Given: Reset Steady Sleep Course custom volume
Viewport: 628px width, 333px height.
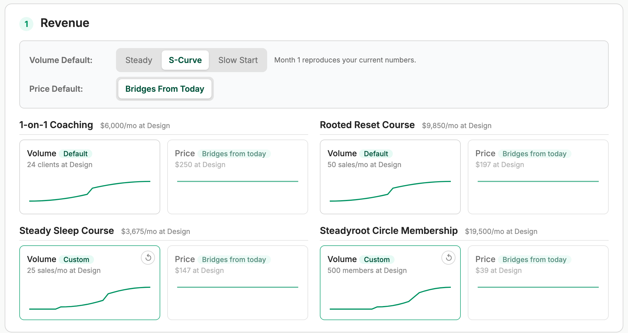Looking at the screenshot, I should coord(148,258).
